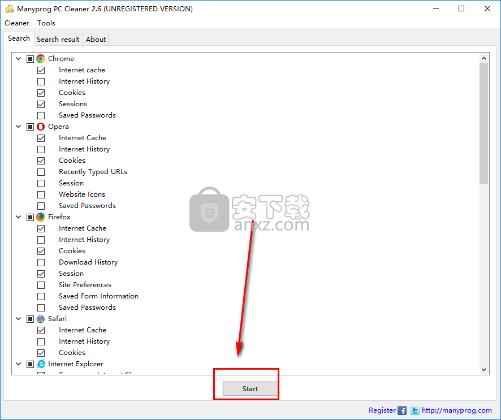Tick the Site Preferences checkbox
The width and height of the screenshot is (501, 420).
pyautogui.click(x=41, y=285)
